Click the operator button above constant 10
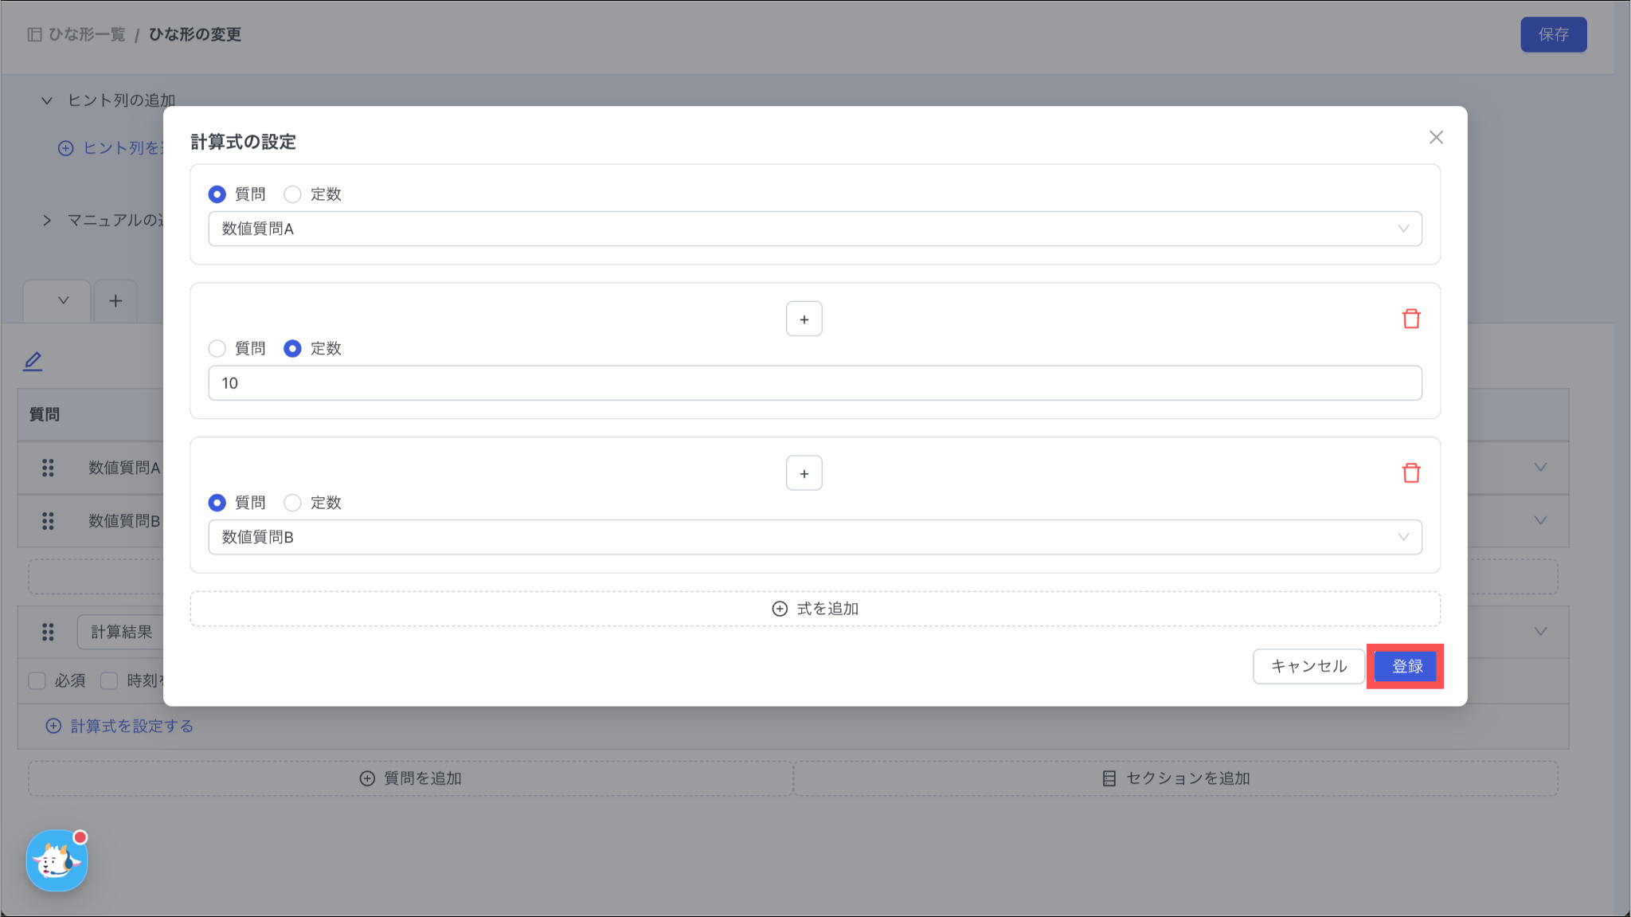The image size is (1631, 917). (x=804, y=319)
